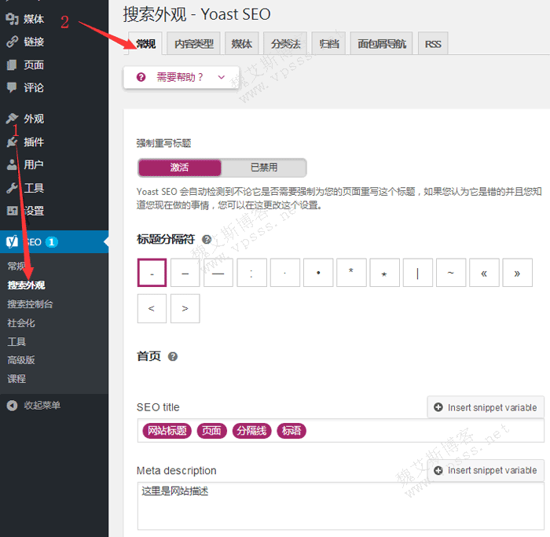Click help icon beside 首页 heading

coord(173,356)
